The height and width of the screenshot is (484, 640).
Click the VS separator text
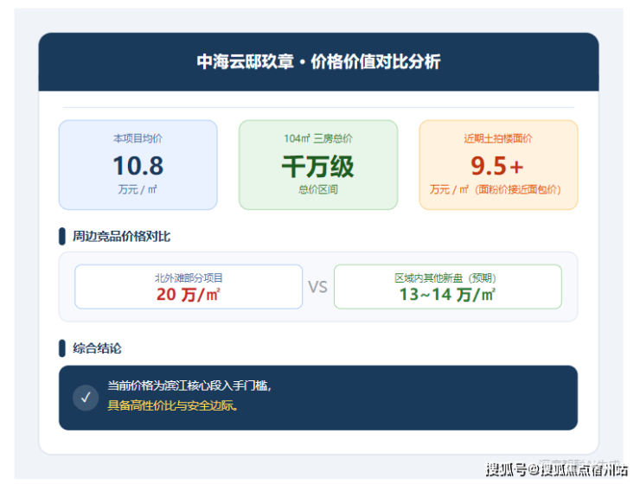[317, 287]
